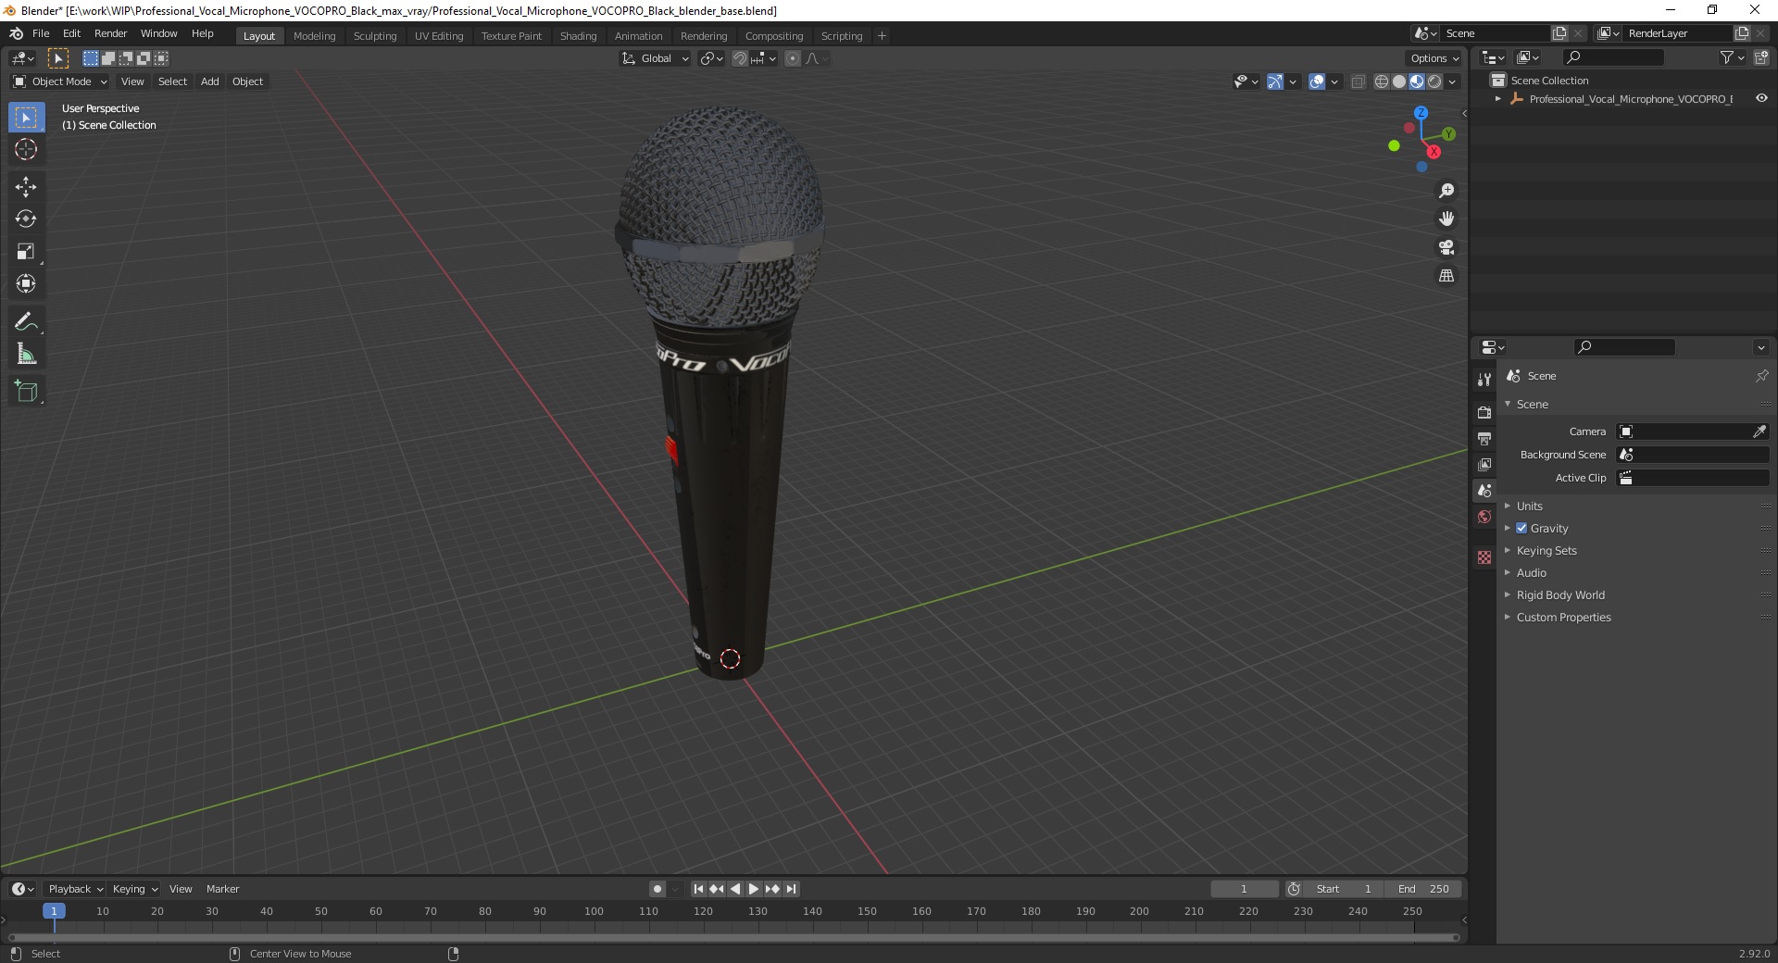Image resolution: width=1778 pixels, height=963 pixels.
Task: Click the use preview range clock icon
Action: pos(1294,889)
